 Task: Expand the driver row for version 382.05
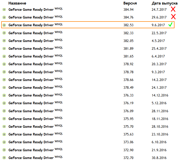click(4, 41)
